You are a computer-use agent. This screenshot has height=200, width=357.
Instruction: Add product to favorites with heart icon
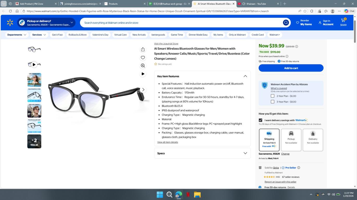click(x=143, y=58)
